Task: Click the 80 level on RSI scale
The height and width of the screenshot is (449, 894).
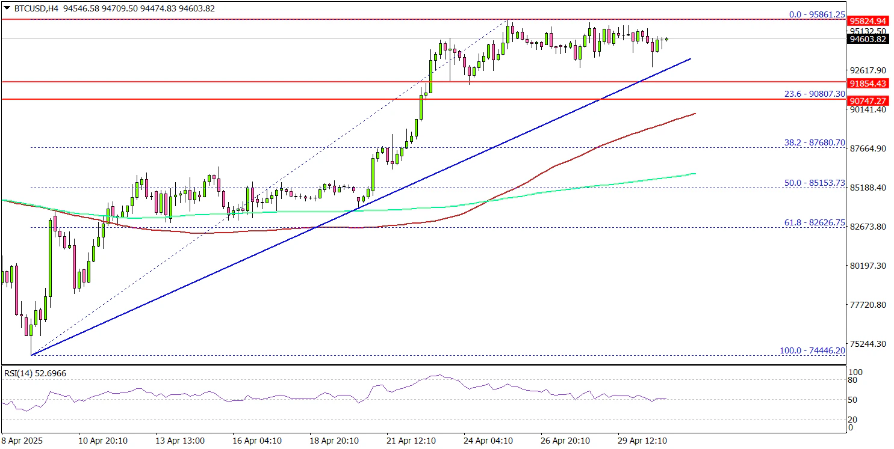Action: tap(852, 380)
